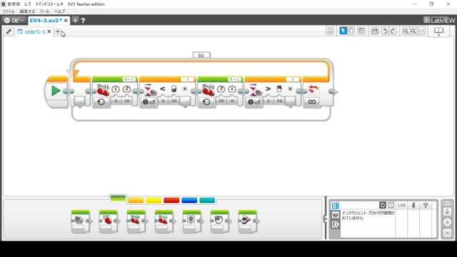Redo the last action
Image resolution: width=457 pixels, height=257 pixels.
click(x=393, y=31)
